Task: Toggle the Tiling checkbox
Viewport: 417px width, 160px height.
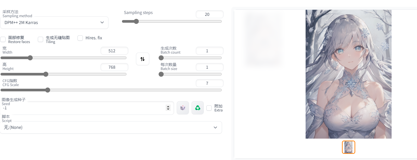Action: [x=40, y=39]
